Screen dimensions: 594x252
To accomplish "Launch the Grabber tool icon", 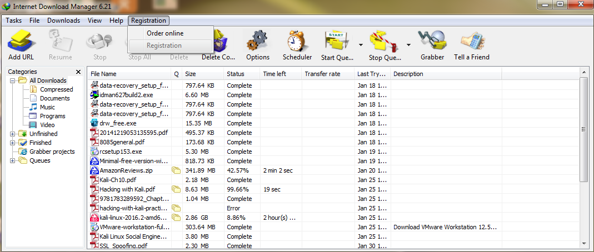I will tap(432, 41).
